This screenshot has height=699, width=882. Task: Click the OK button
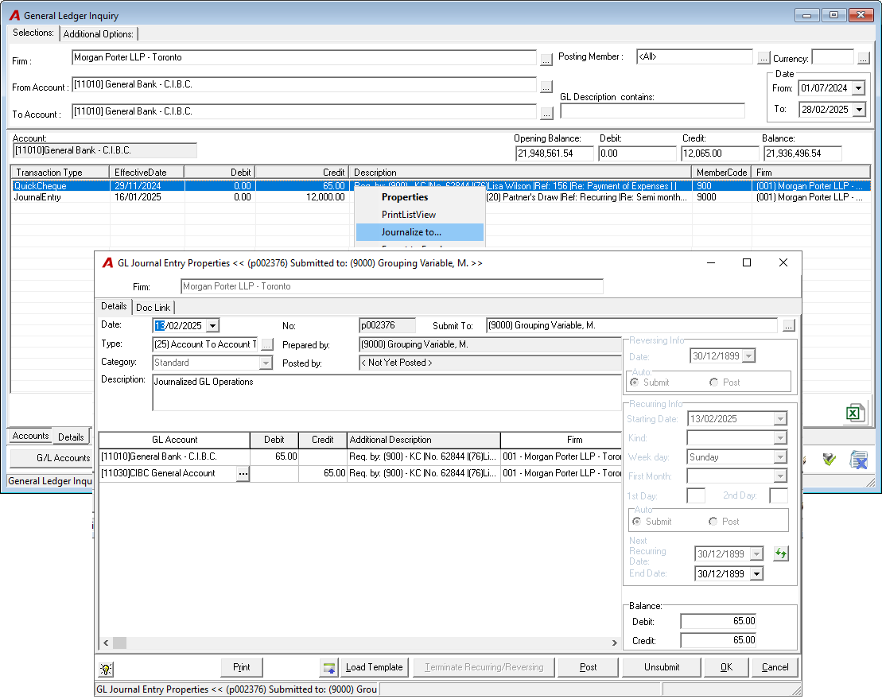[726, 667]
